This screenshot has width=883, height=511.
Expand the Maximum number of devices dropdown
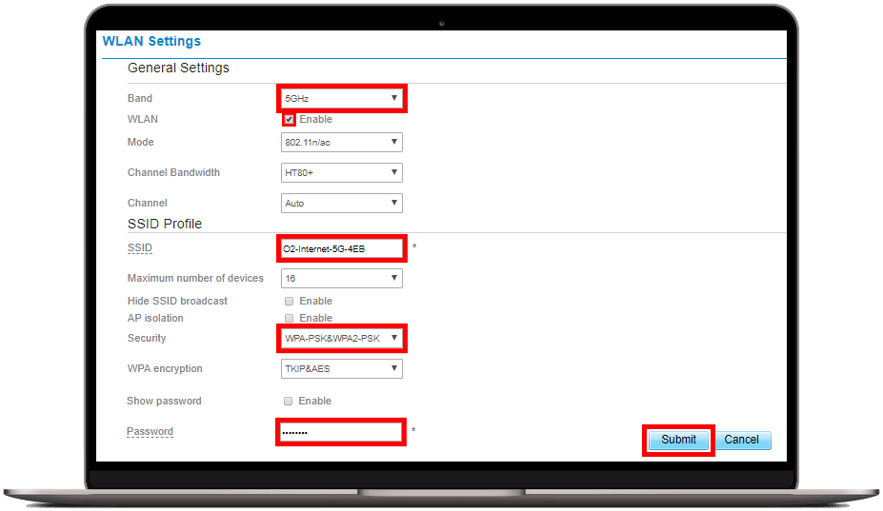click(x=341, y=279)
